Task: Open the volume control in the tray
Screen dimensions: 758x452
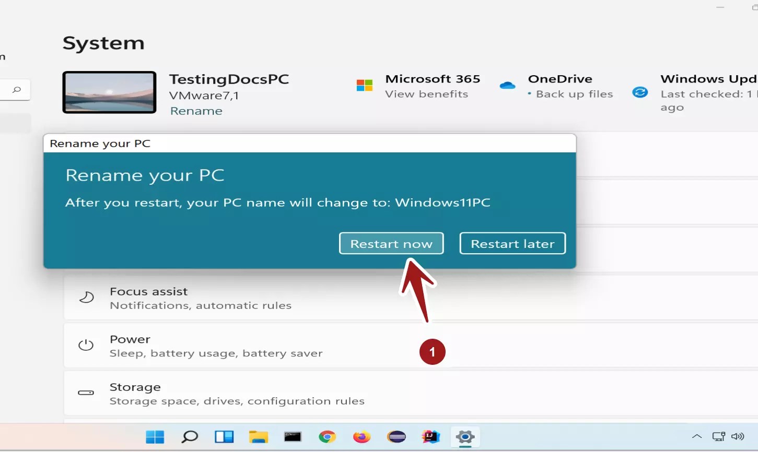Action: (x=737, y=437)
